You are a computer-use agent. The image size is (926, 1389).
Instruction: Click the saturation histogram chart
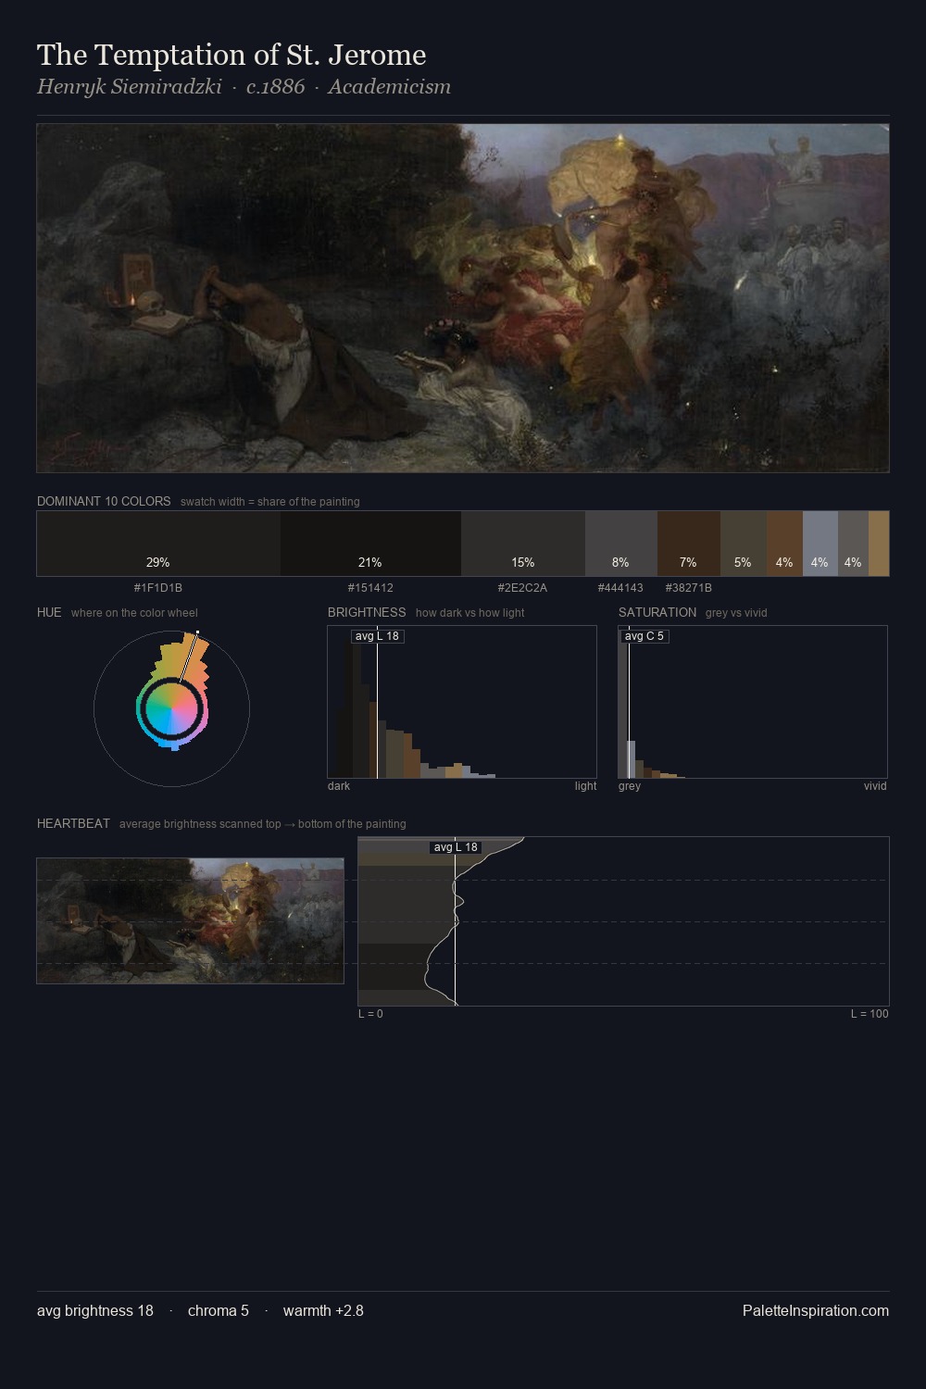click(x=753, y=702)
